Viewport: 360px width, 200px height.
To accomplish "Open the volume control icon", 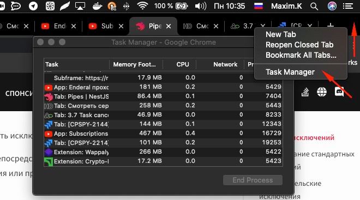I will click(x=201, y=6).
